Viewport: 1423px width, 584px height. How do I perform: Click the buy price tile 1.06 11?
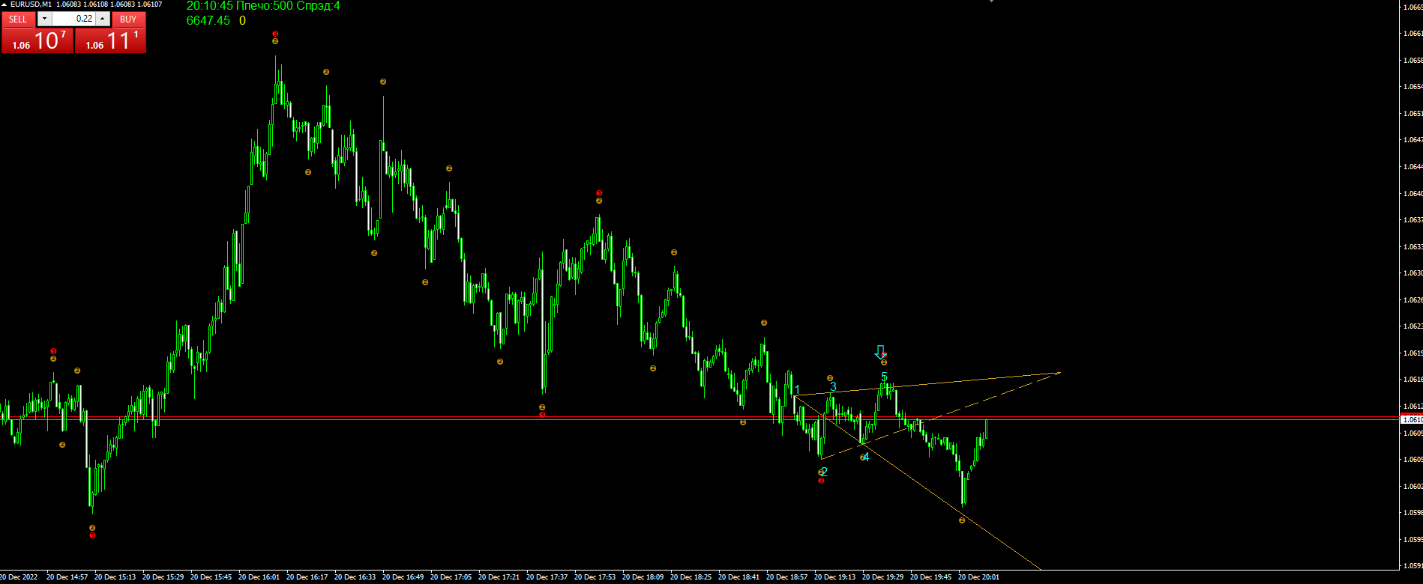point(110,40)
